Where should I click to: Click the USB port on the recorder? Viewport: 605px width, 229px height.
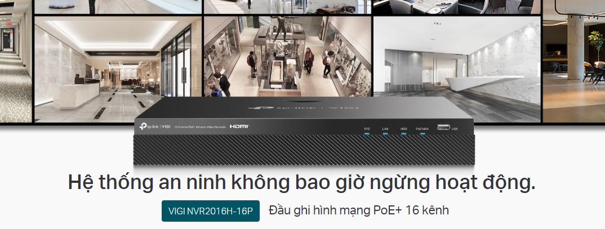pos(442,128)
